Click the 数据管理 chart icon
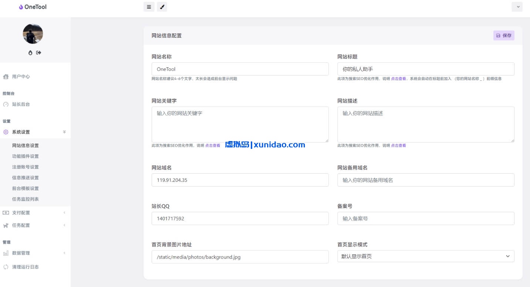Image resolution: width=530 pixels, height=287 pixels. coord(5,253)
